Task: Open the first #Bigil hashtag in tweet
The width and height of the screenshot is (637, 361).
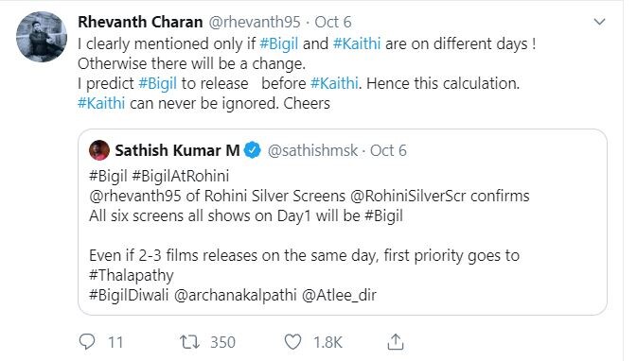Action: point(278,43)
